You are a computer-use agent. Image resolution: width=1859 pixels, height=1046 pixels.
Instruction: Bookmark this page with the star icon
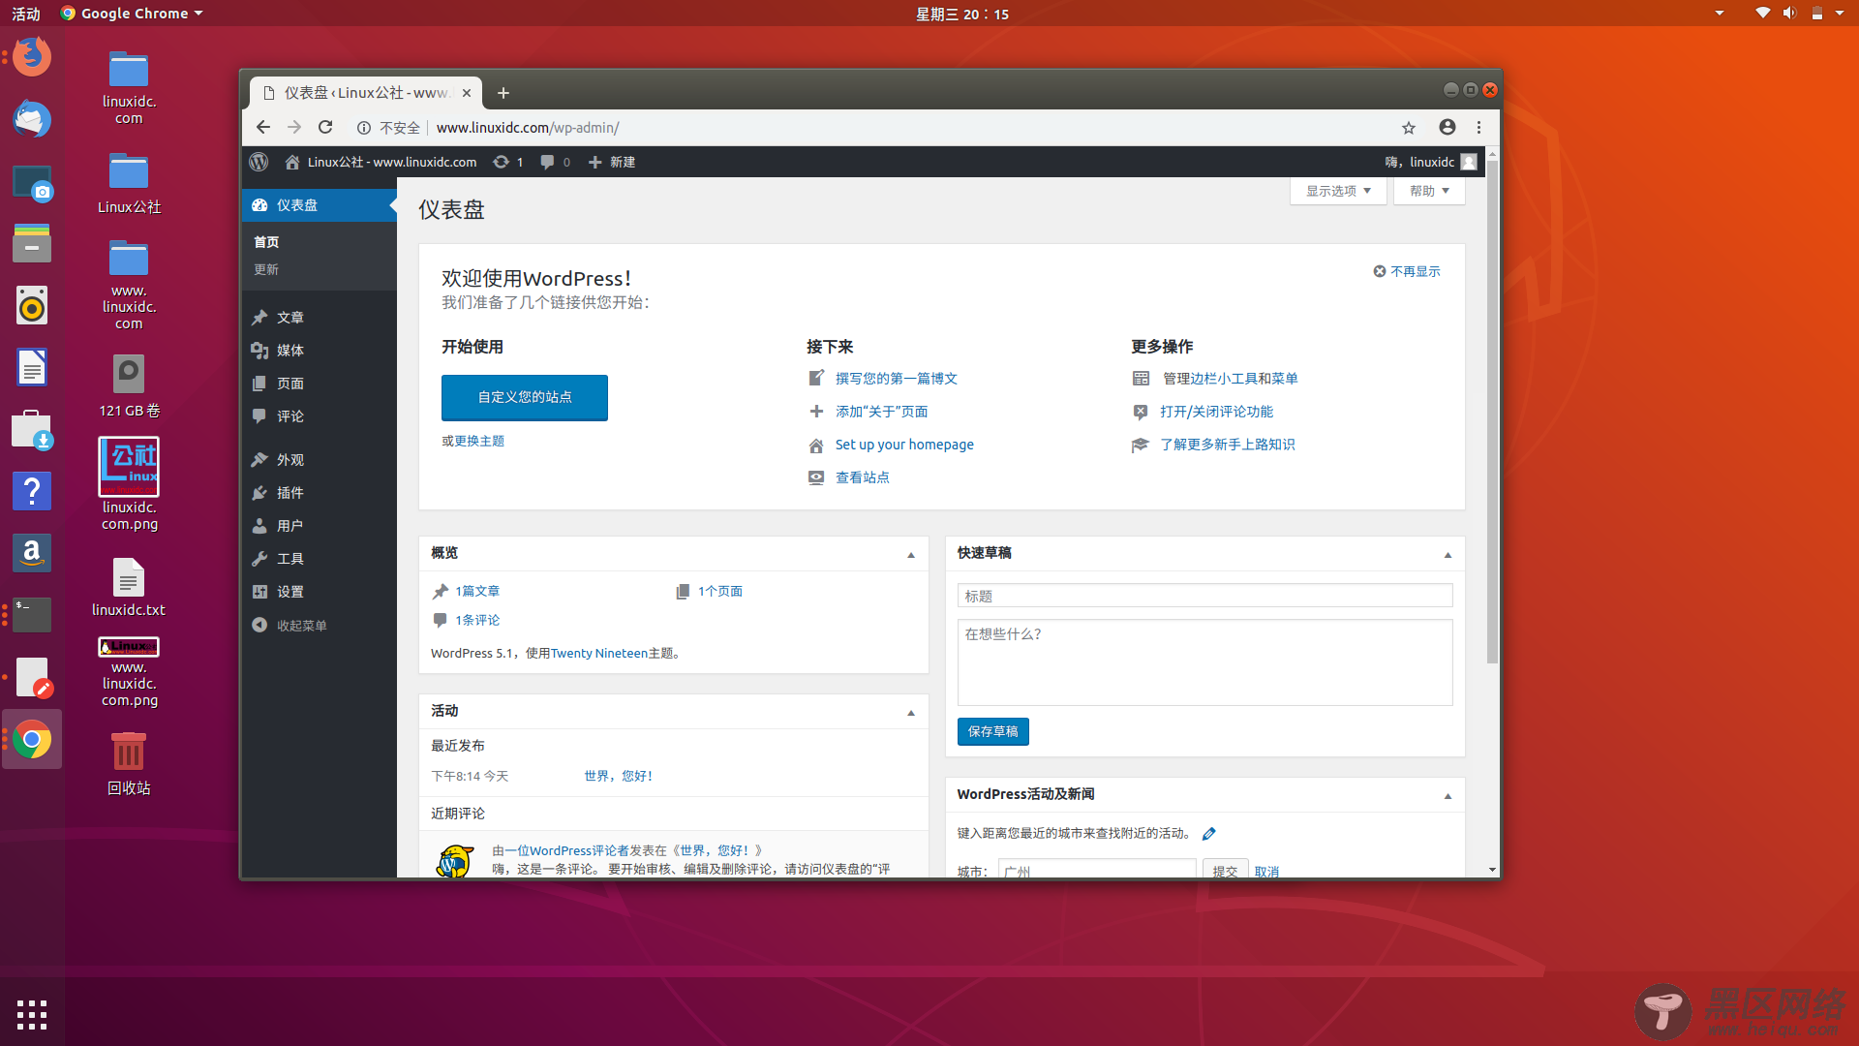click(1409, 127)
